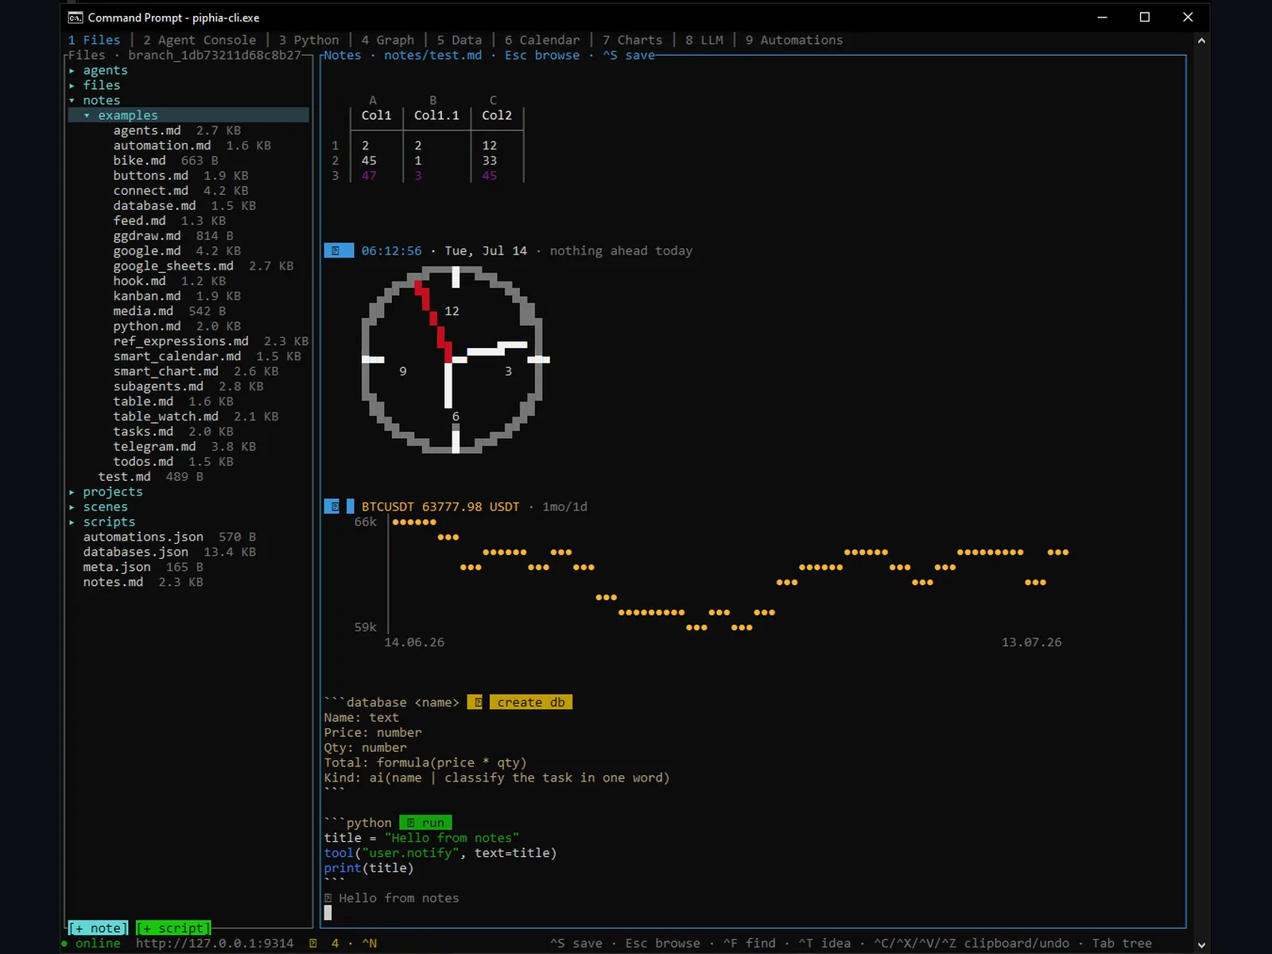This screenshot has height=954, width=1272.
Task: Expand the projects folder
Action: (x=72, y=492)
